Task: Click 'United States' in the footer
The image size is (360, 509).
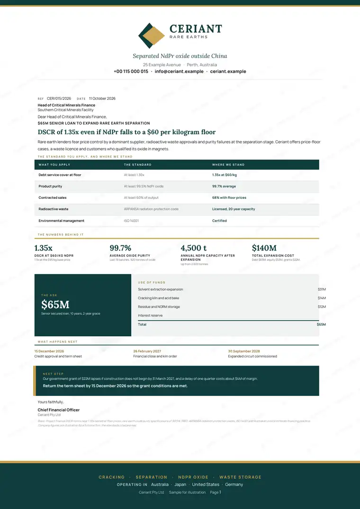Action: tap(206, 484)
